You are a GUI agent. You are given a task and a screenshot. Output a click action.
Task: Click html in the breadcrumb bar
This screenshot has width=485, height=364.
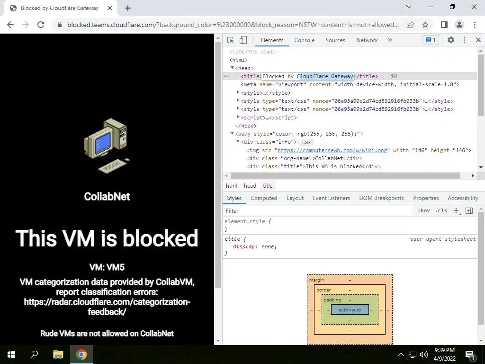pyautogui.click(x=231, y=186)
